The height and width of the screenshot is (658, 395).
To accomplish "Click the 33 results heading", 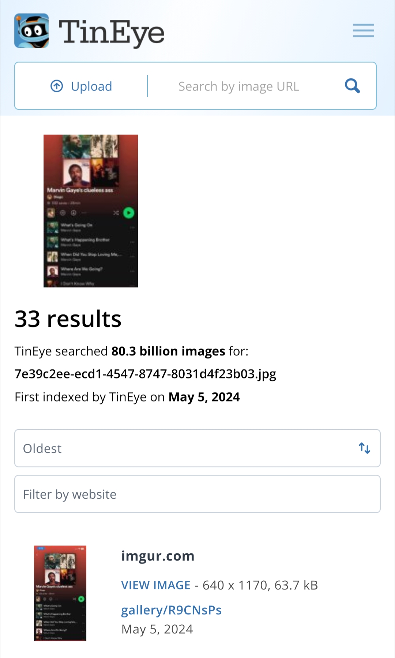I will tap(68, 319).
